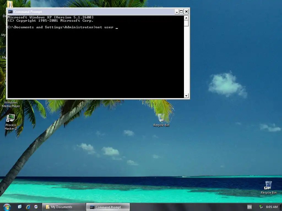Click the scroll down arrow in Command Prompt
Screen dimensions: 282x211
[186, 96]
